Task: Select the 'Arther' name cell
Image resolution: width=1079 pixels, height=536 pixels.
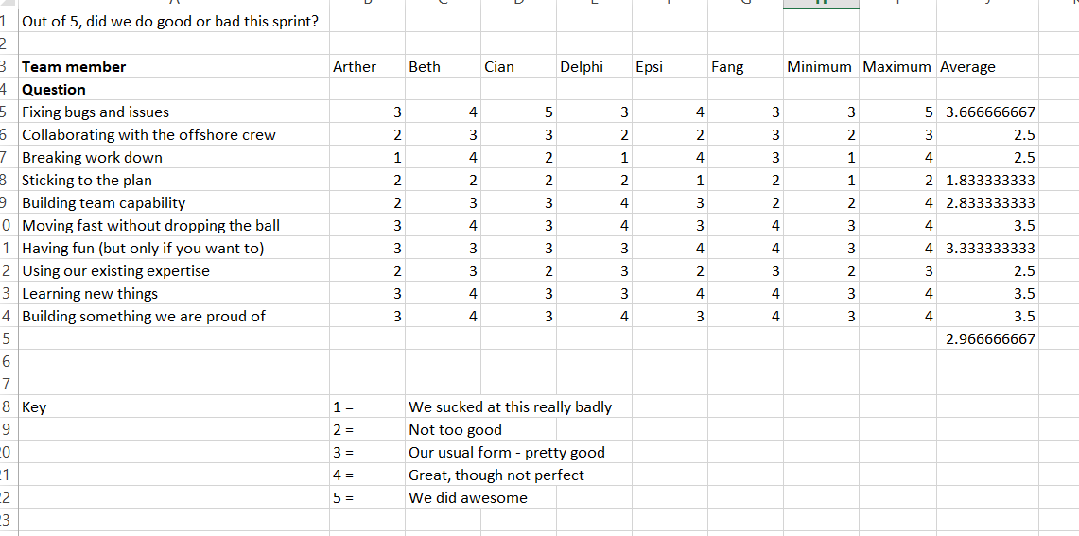Action: pyautogui.click(x=355, y=67)
